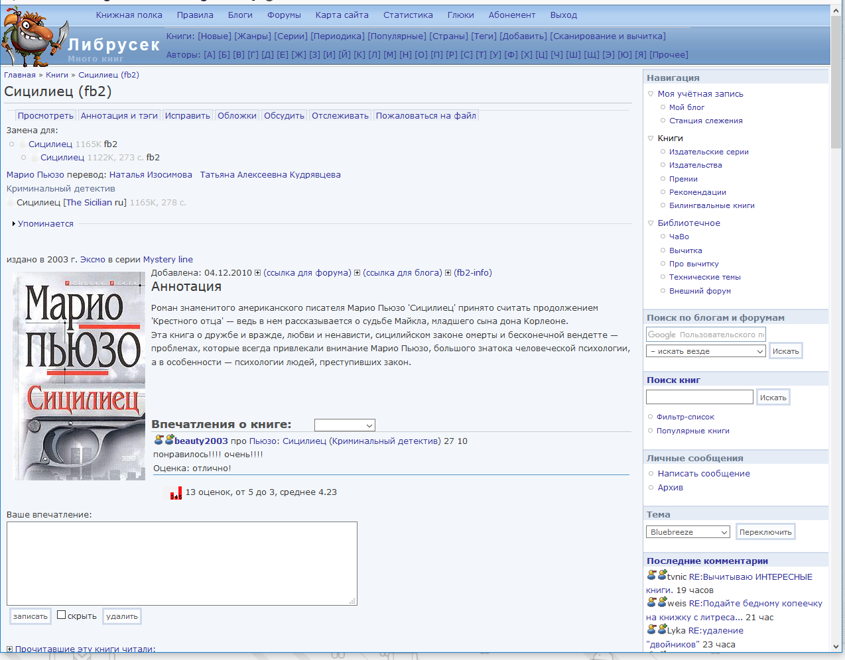845x660 pixels.
Task: Click the user icon before beauty2003
Action: [159, 440]
